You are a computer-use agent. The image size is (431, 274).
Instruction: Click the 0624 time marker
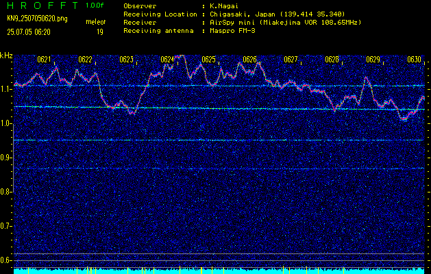167,60
